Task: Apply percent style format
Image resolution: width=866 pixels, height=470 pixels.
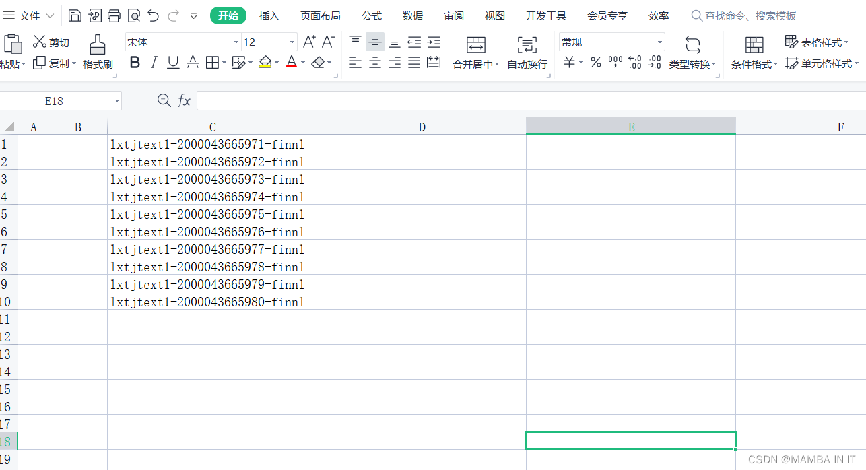Action: pos(596,63)
